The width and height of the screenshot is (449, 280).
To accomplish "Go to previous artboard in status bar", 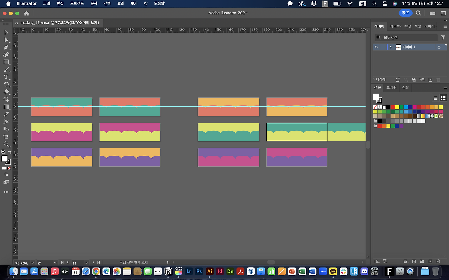I will click(67, 262).
